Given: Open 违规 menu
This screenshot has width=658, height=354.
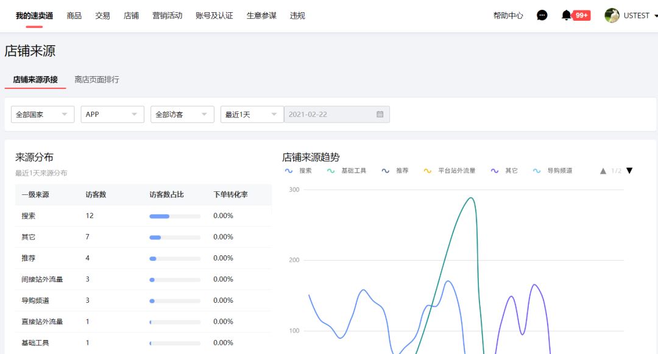Looking at the screenshot, I should pyautogui.click(x=297, y=15).
